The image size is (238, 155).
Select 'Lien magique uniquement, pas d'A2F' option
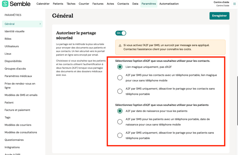click(120, 67)
